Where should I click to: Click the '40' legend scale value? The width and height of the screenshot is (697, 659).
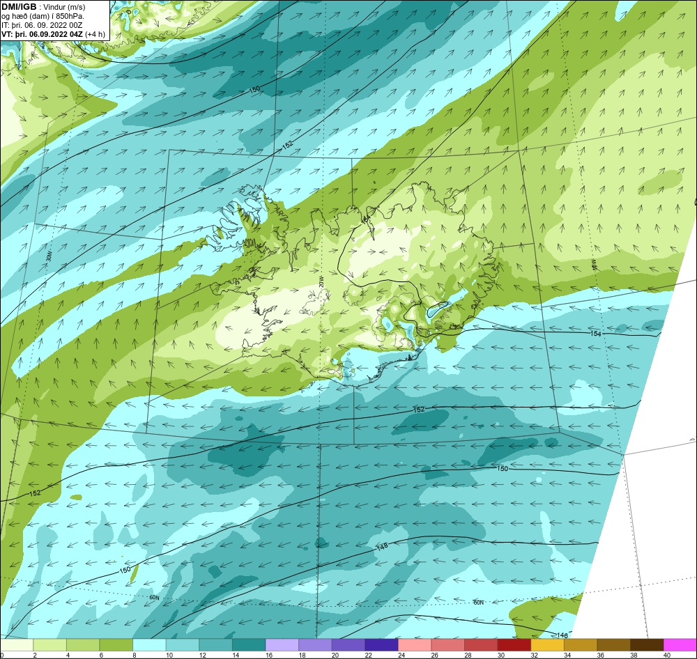667,655
